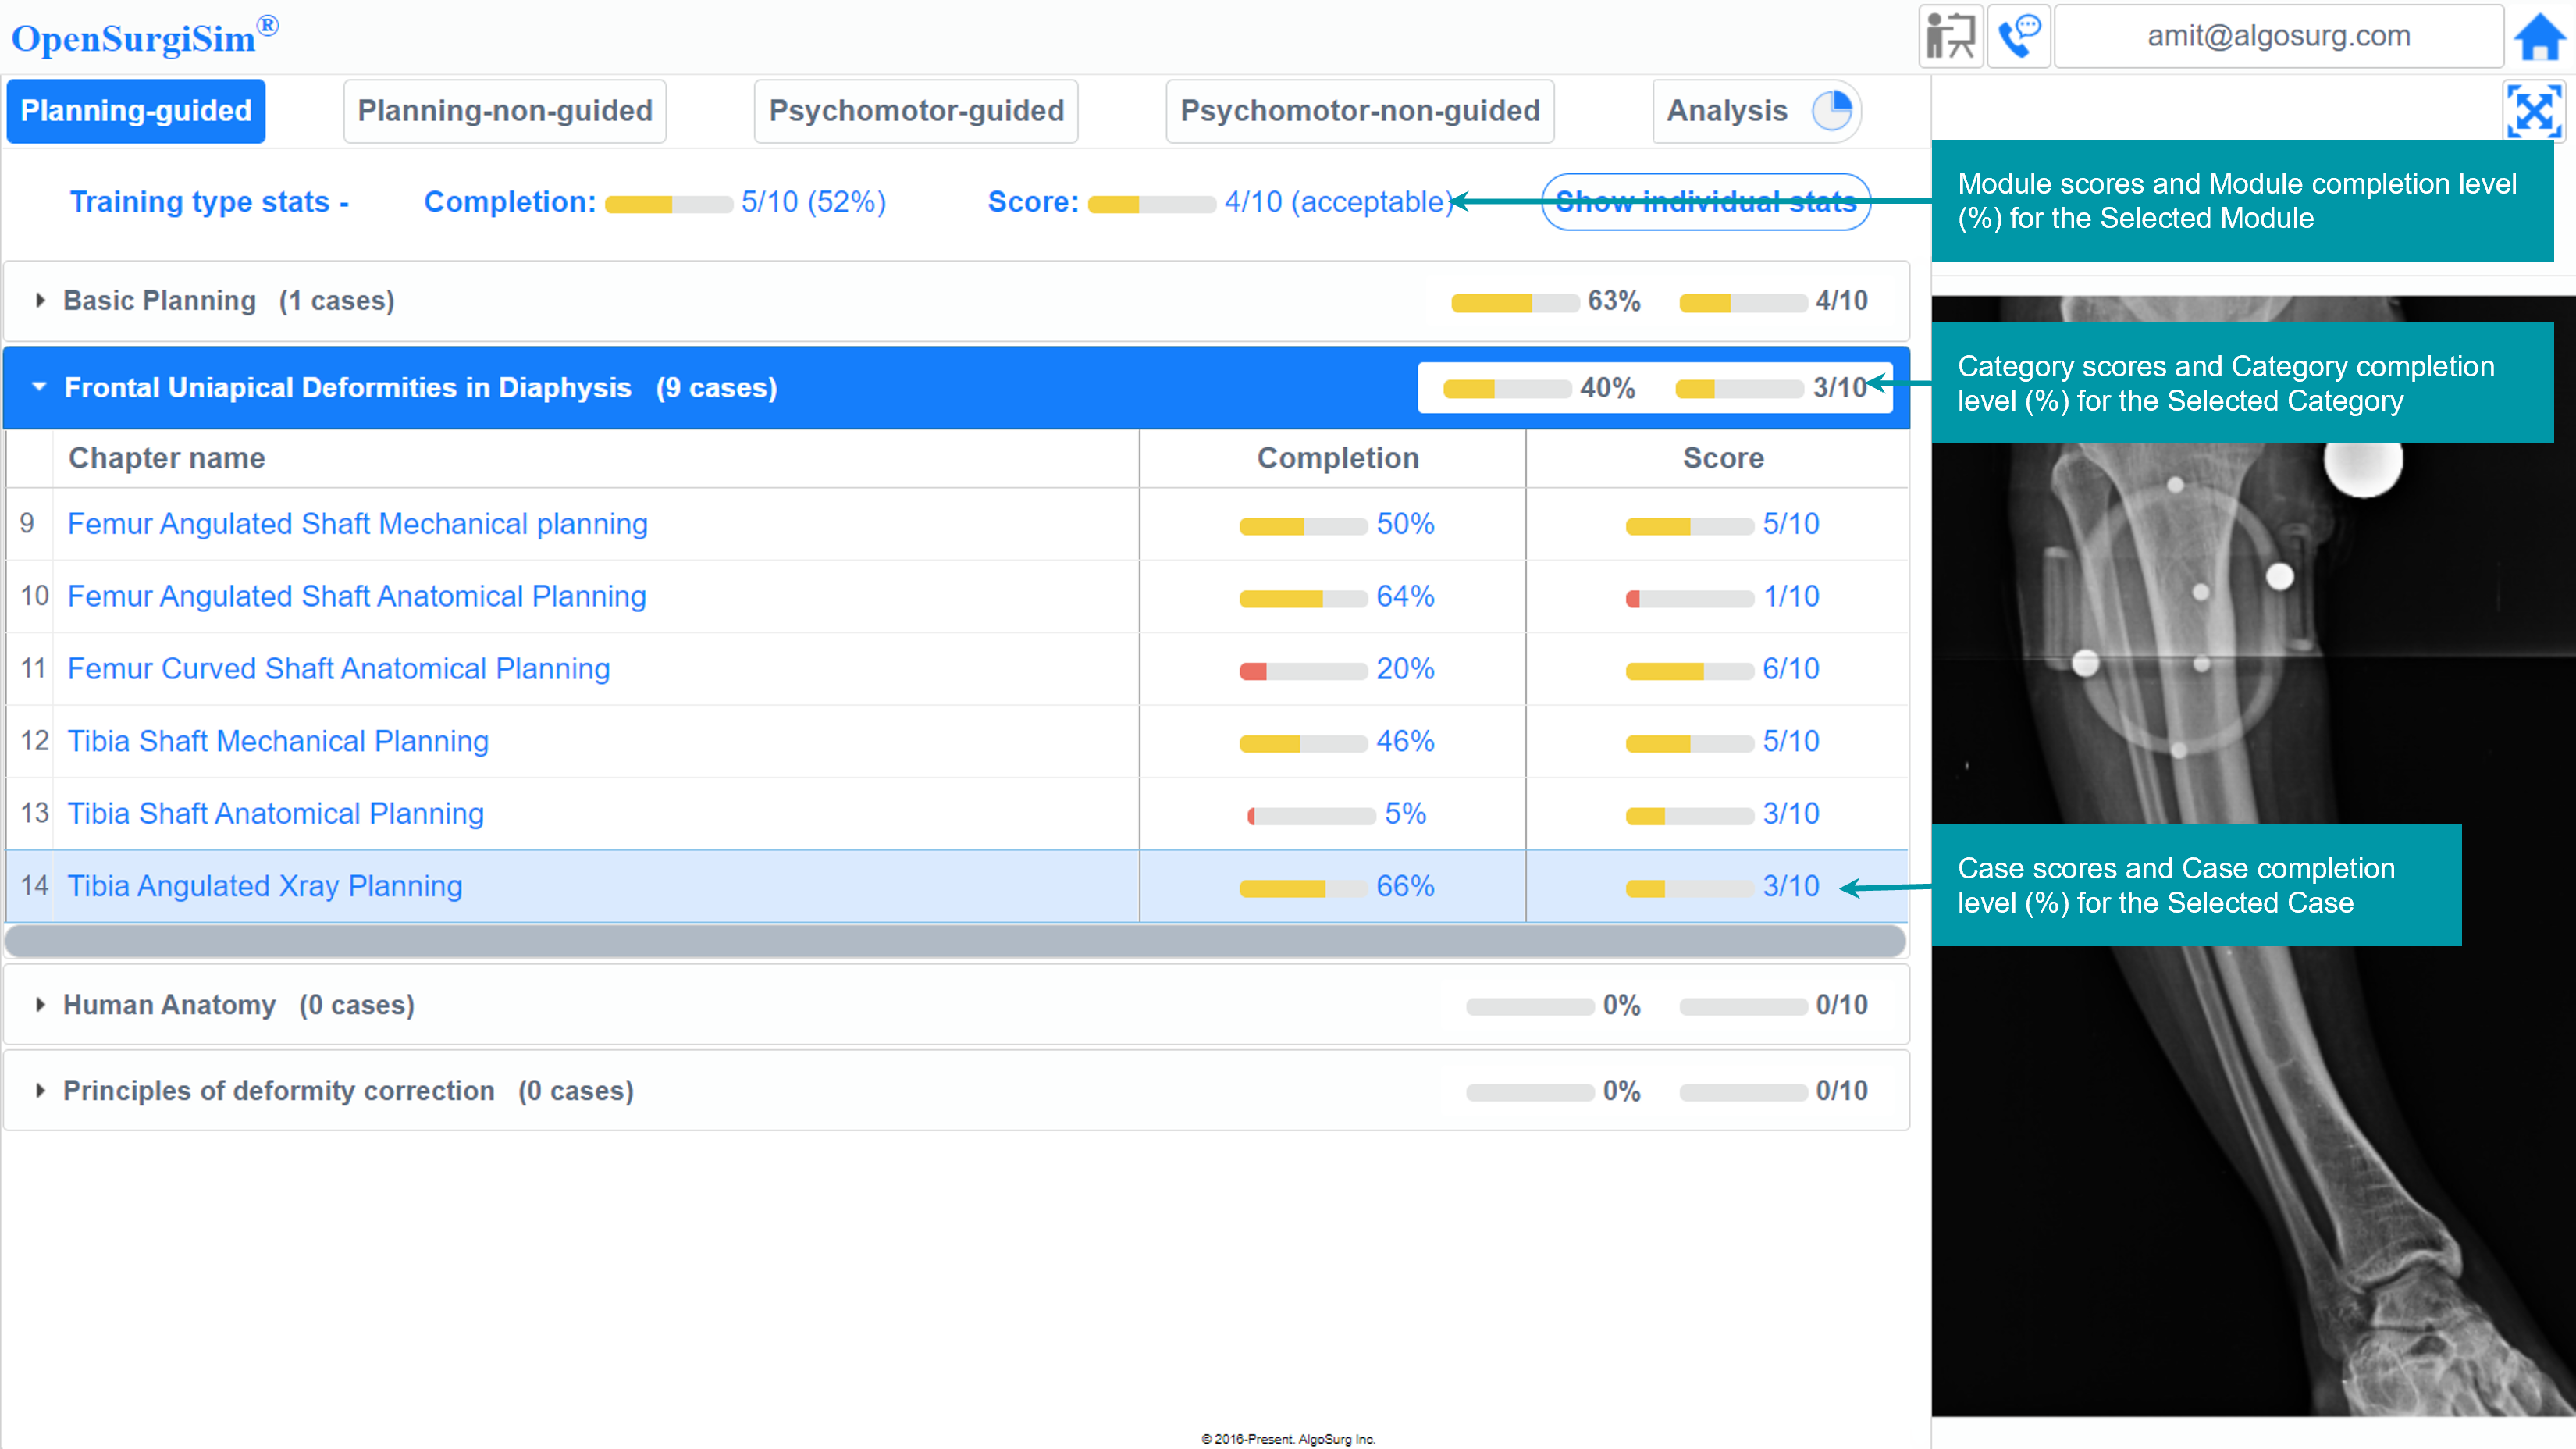Click the Analysis pie chart icon
The image size is (2576, 1449).
[1831, 111]
